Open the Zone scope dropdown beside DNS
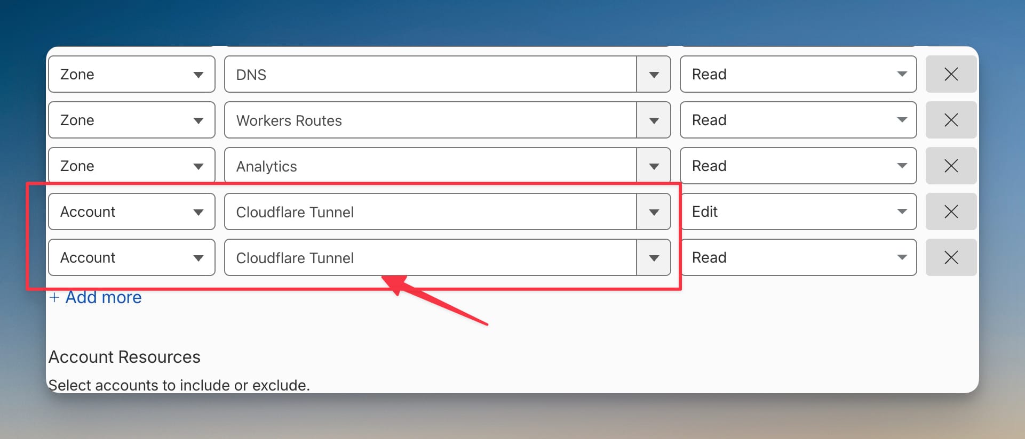Image resolution: width=1025 pixels, height=439 pixels. click(x=132, y=74)
